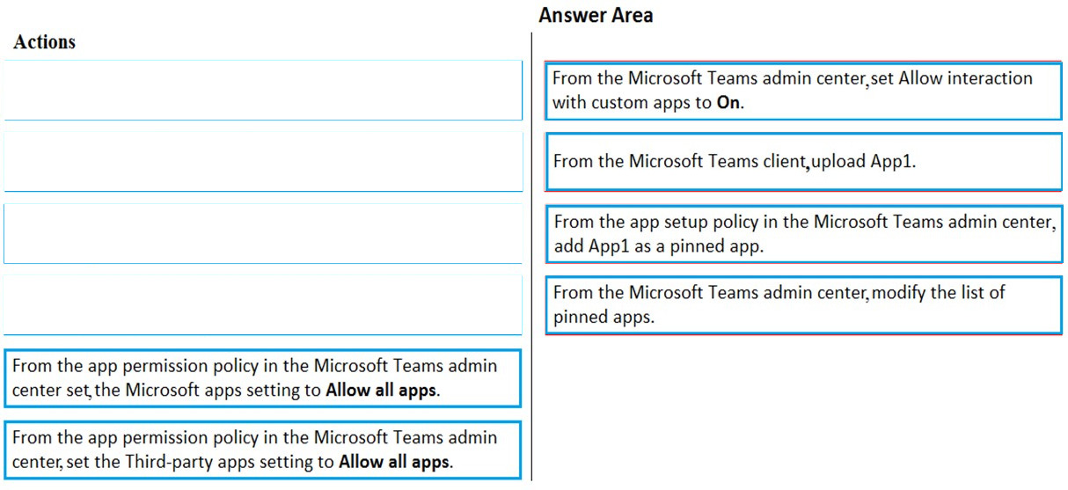Click the "upload App1" Teams client answer box
The image size is (1068, 490).
pos(803,162)
